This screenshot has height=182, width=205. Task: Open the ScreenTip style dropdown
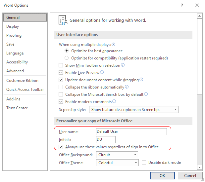coord(133,110)
